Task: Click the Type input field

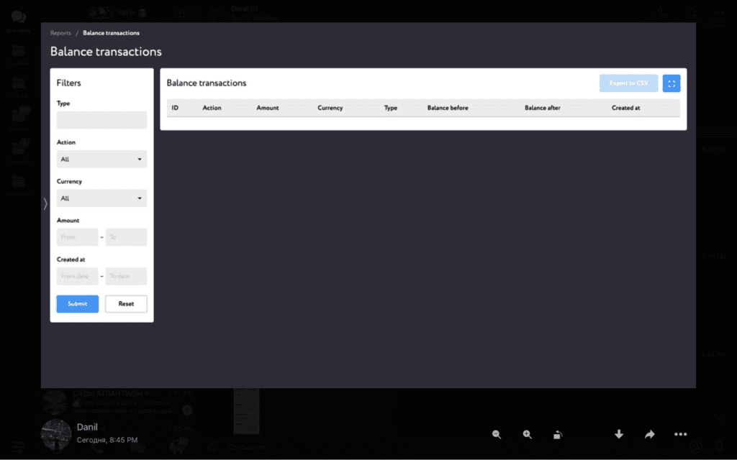Action: coord(101,120)
